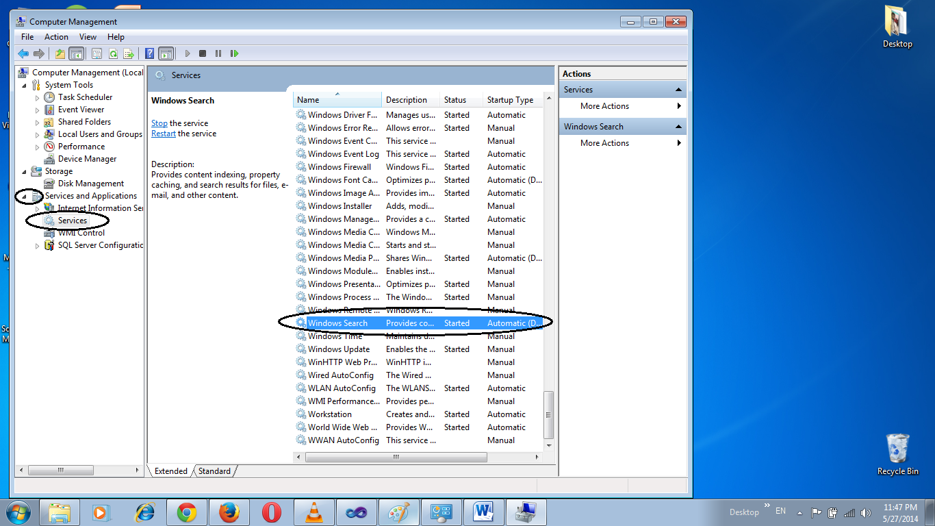The width and height of the screenshot is (935, 526).
Task: Select the WLAN AutoConfig service row
Action: tap(418, 388)
